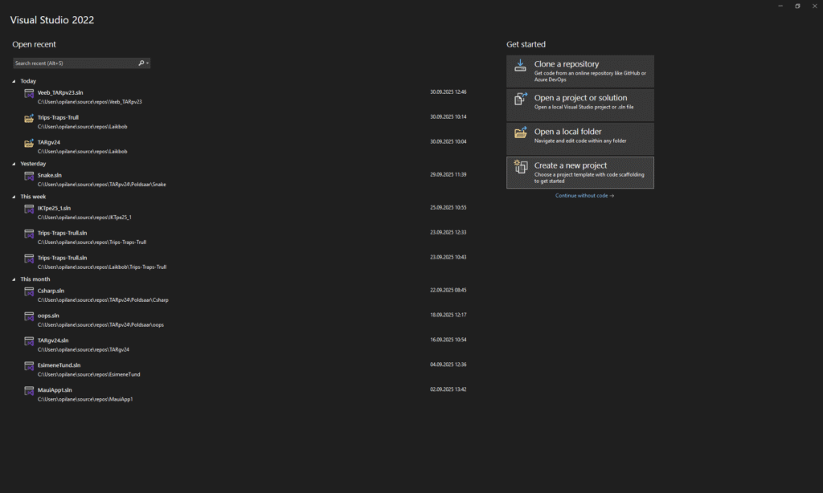Click the solution icon beside Snake.sln
Image resolution: width=823 pixels, height=493 pixels.
(x=29, y=177)
